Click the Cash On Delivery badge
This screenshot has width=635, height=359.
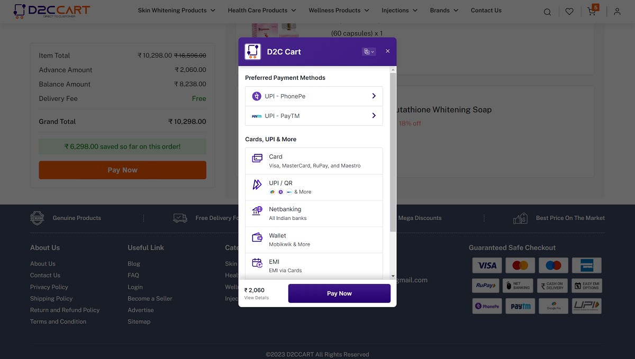click(x=552, y=286)
